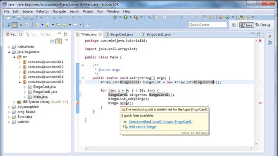
Task: Open the Project menu
Action: 88,11
